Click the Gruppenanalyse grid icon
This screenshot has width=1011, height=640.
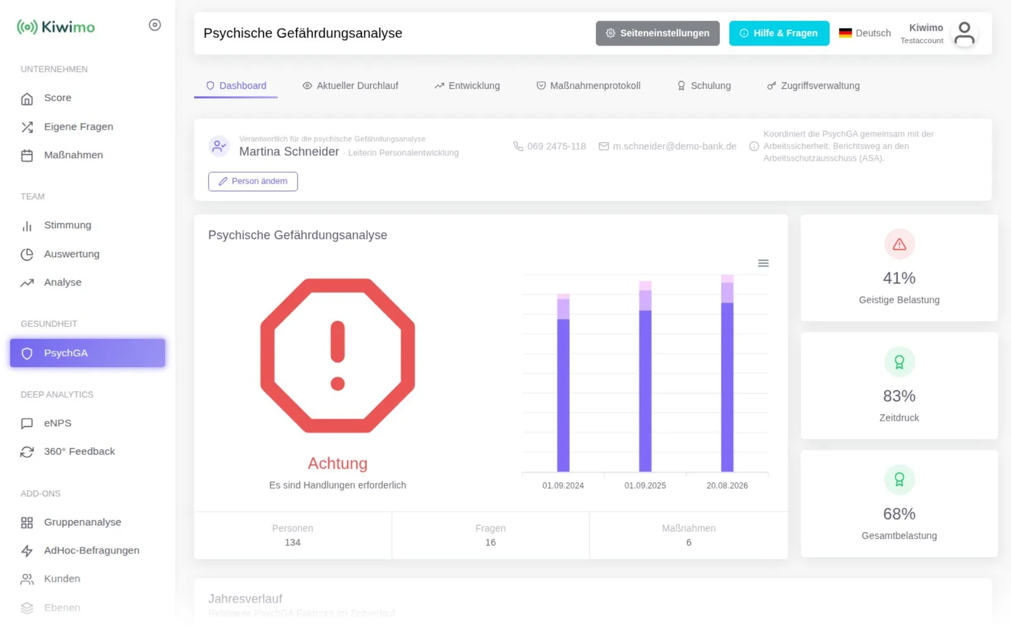tap(27, 523)
